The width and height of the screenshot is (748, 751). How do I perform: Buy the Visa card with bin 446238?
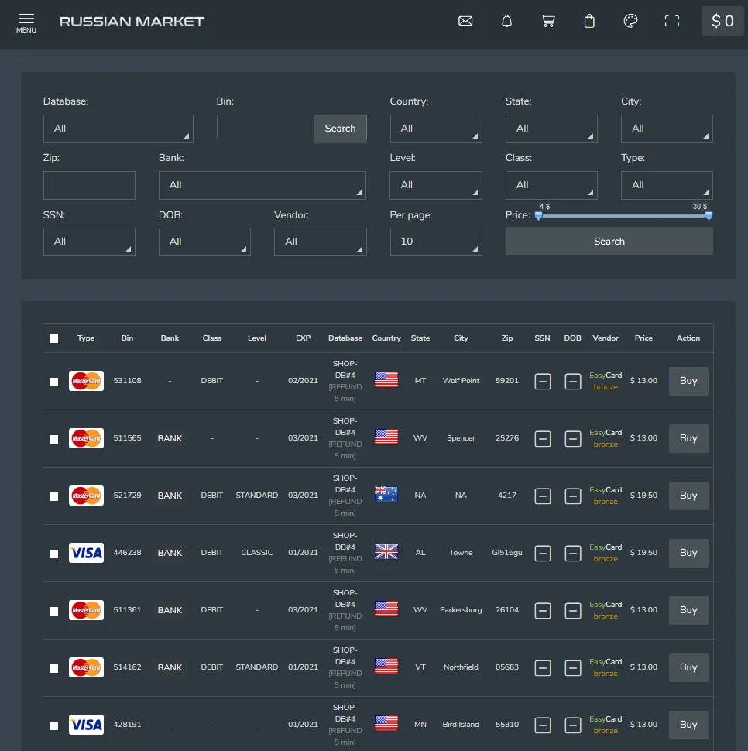click(x=688, y=553)
